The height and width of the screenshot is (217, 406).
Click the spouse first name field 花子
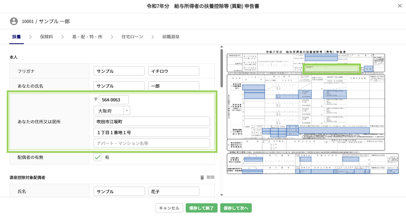(174, 192)
